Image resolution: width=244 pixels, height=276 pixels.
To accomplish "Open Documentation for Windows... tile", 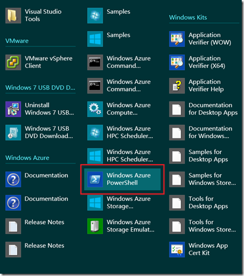I will (201, 132).
